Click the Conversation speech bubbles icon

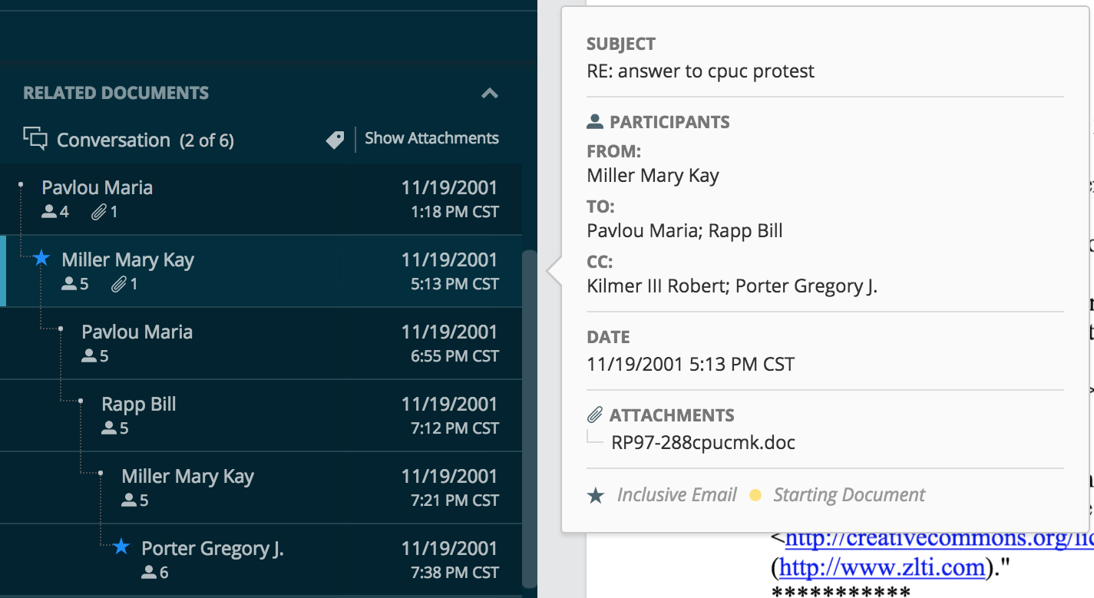(x=35, y=139)
